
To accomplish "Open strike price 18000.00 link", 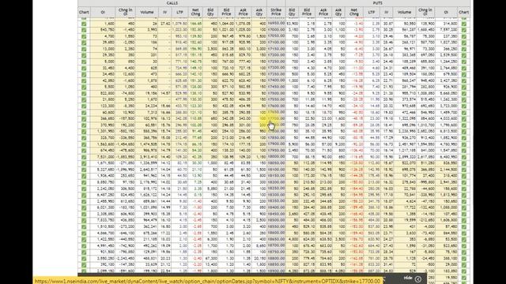I will (x=276, y=156).
